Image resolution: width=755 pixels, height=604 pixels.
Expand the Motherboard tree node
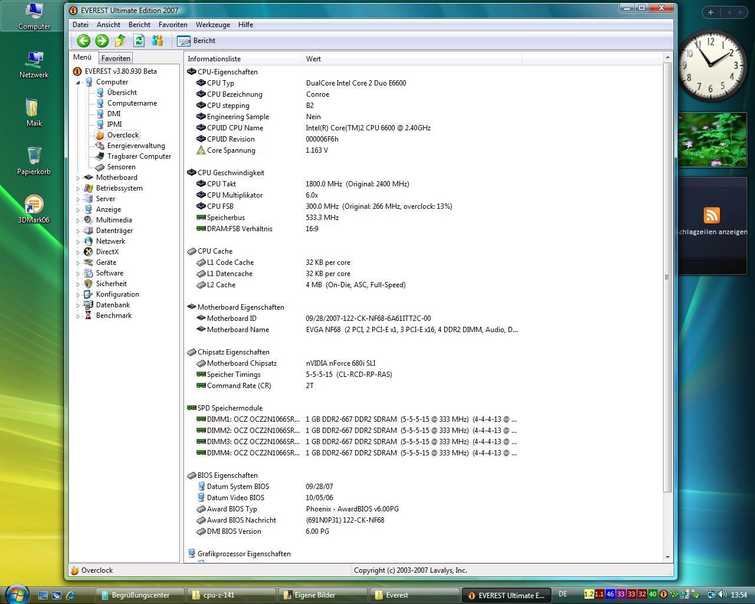coord(78,178)
